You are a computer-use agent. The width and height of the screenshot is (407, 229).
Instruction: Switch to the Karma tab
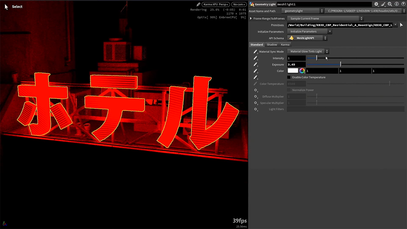click(x=285, y=45)
